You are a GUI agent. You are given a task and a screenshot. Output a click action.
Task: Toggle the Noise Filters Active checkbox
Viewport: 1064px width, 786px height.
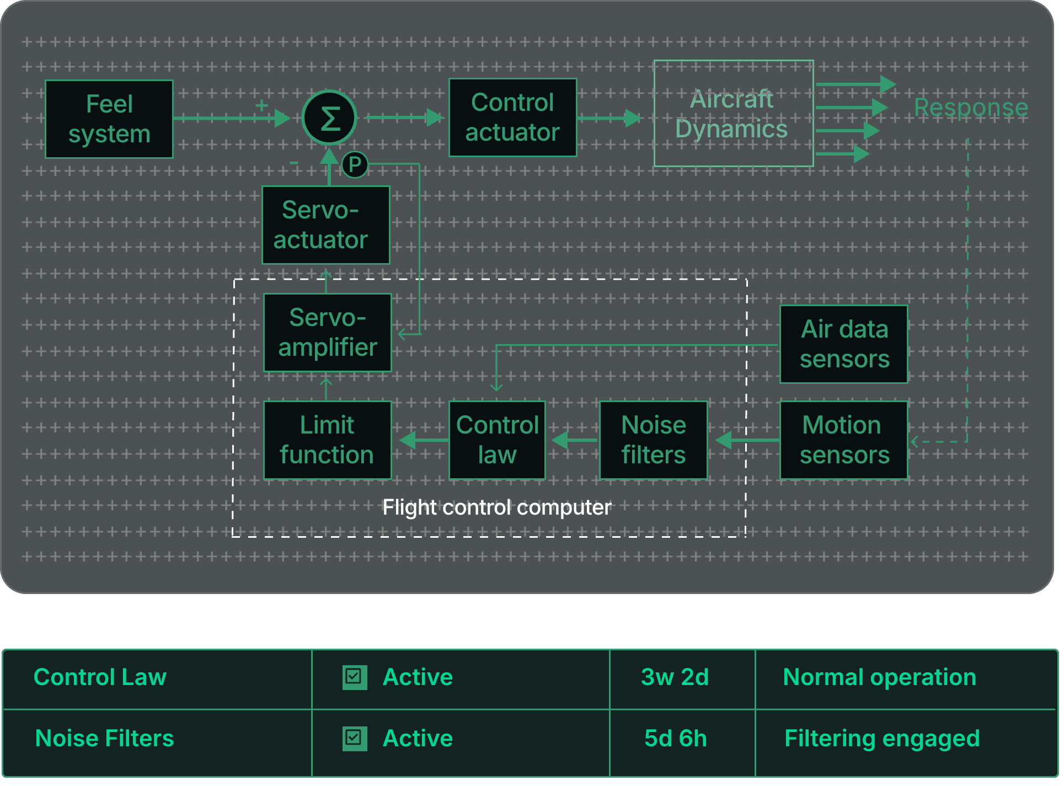click(x=354, y=739)
